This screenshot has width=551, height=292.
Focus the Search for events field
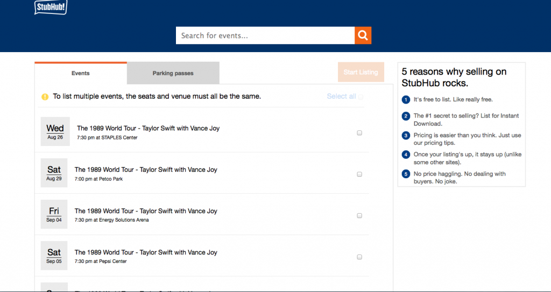coord(265,35)
